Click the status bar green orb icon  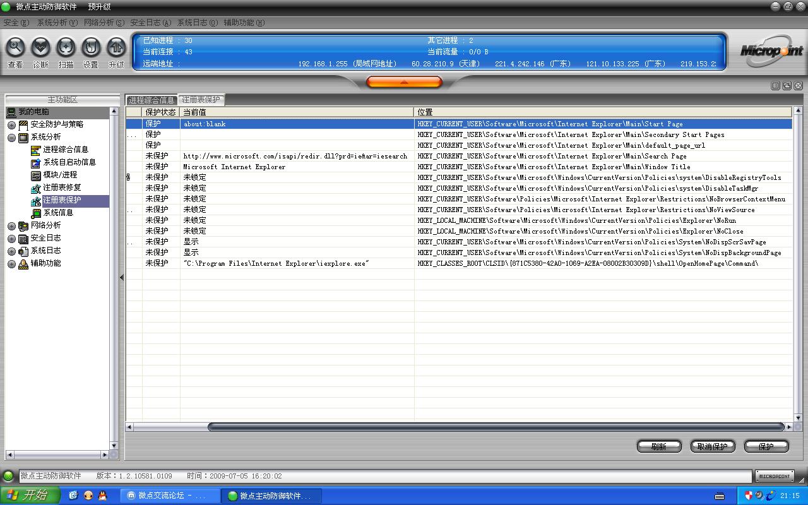[x=9, y=476]
